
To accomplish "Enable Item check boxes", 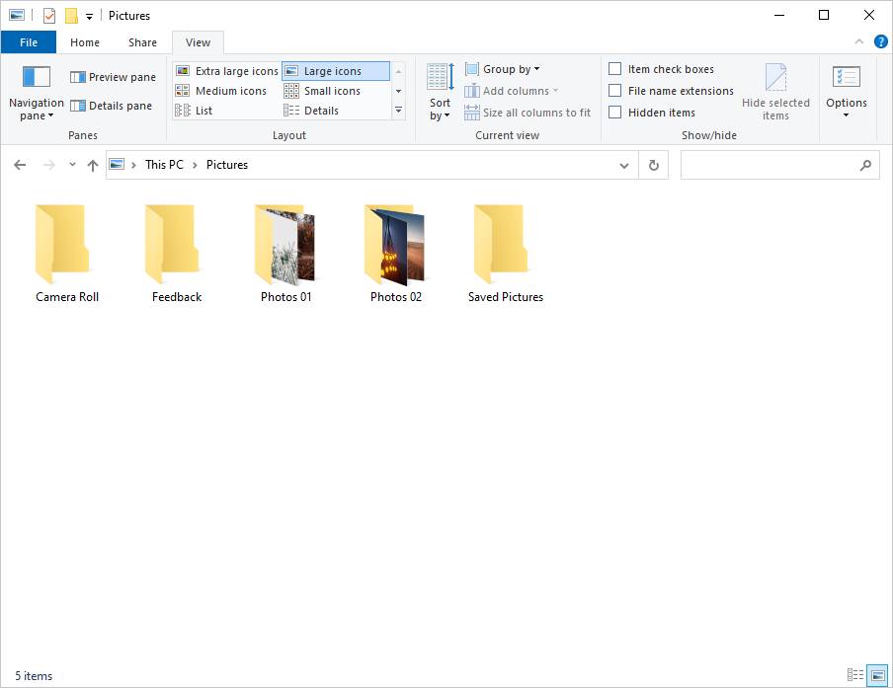I will pyautogui.click(x=615, y=69).
